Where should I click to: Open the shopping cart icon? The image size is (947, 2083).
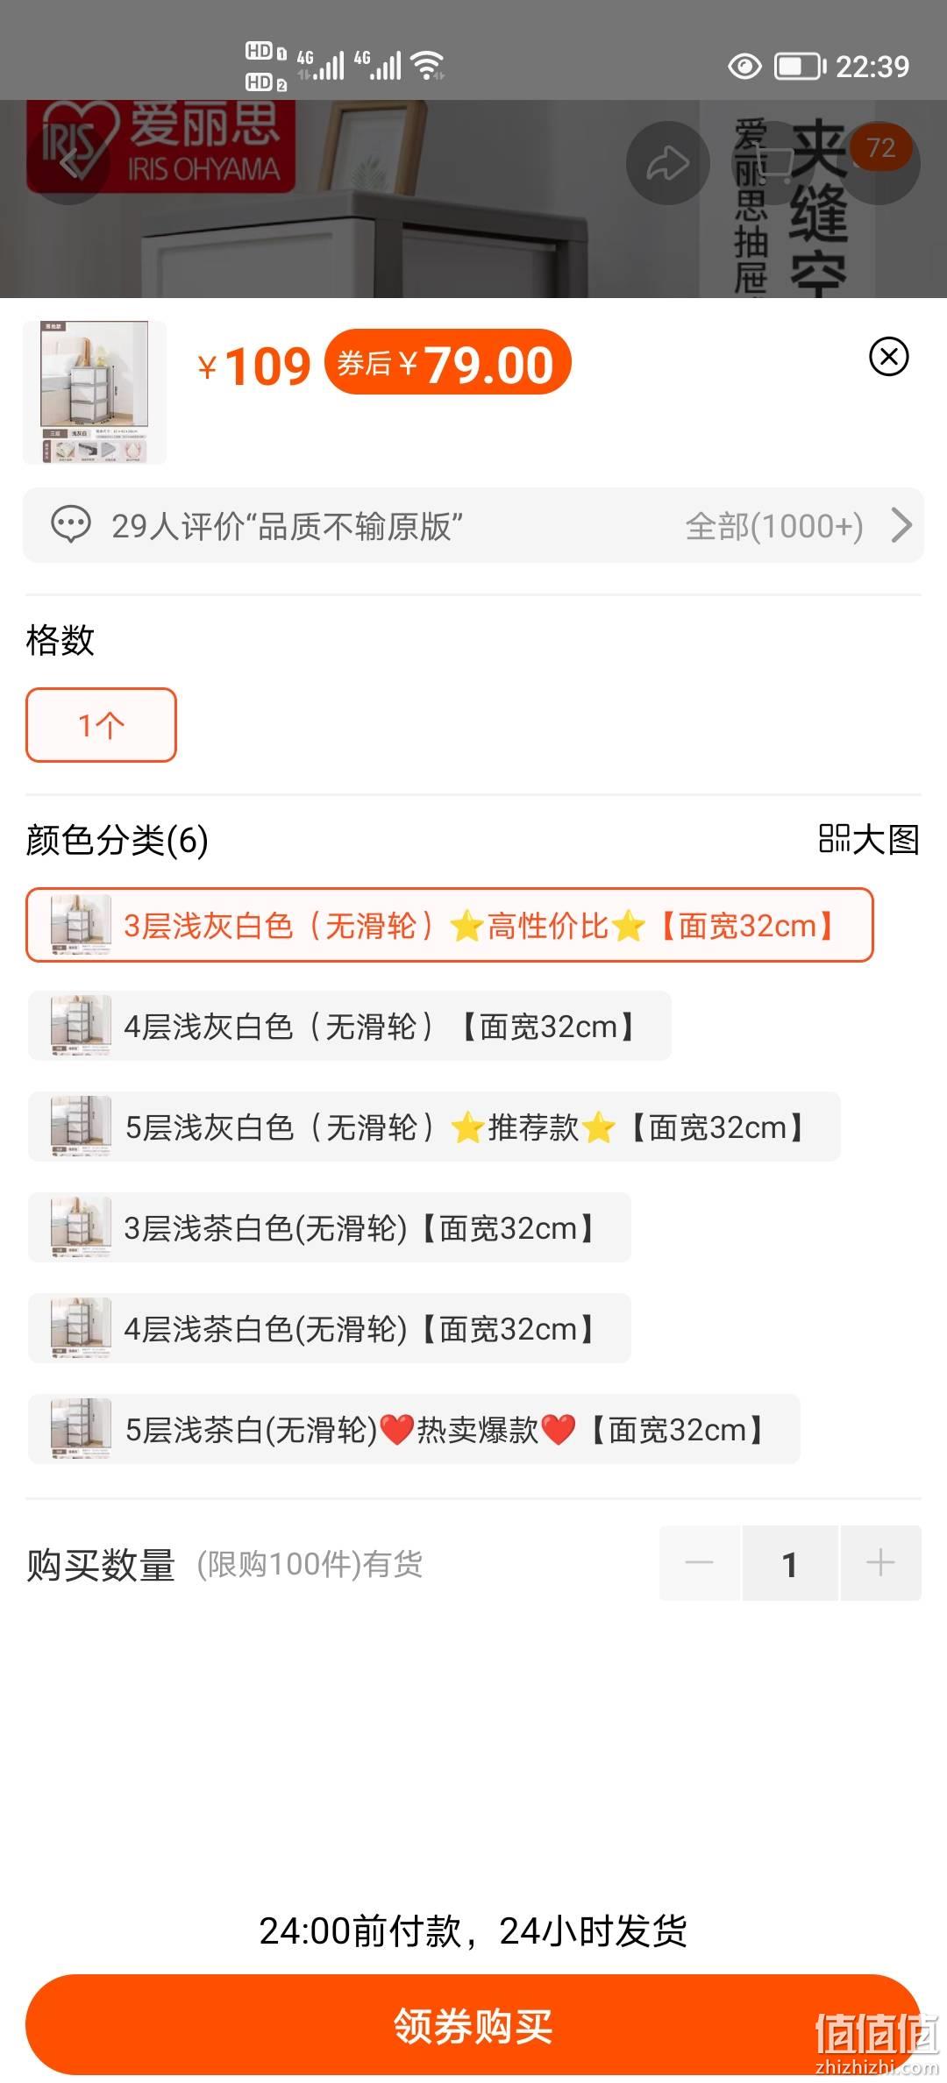click(772, 163)
